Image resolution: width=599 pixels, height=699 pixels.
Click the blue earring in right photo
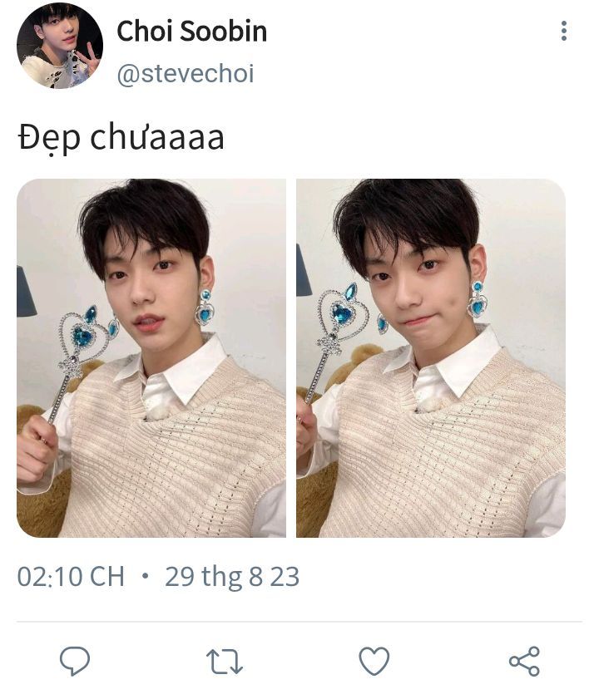478,299
